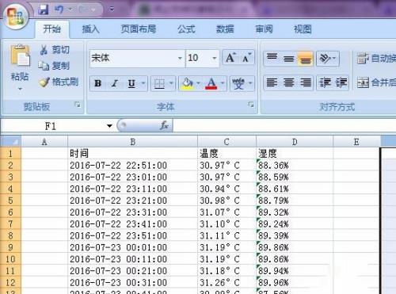Screen dimensions: 396x294
Task: Click cell containing 31.07° C
Action: click(227, 212)
